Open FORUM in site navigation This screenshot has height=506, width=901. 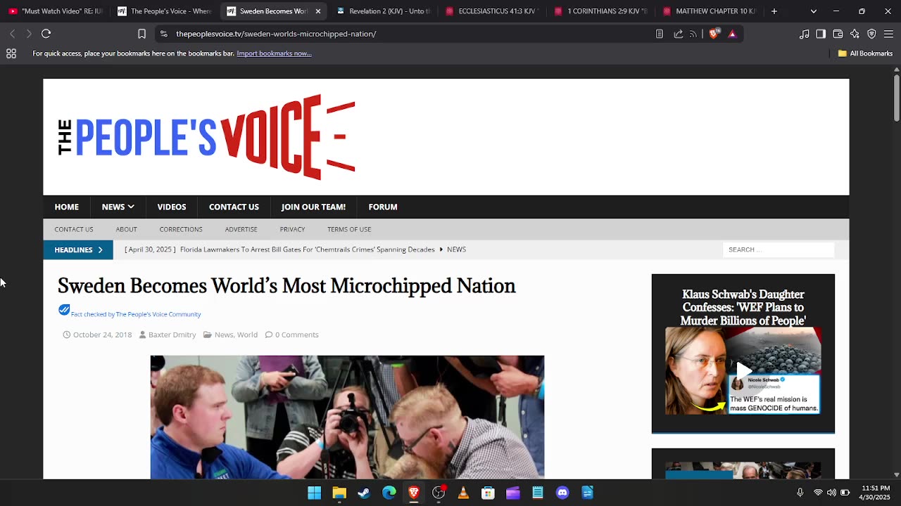[x=383, y=207]
